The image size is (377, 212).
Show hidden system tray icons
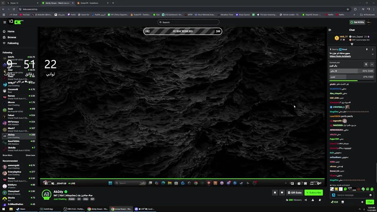click(x=359, y=209)
